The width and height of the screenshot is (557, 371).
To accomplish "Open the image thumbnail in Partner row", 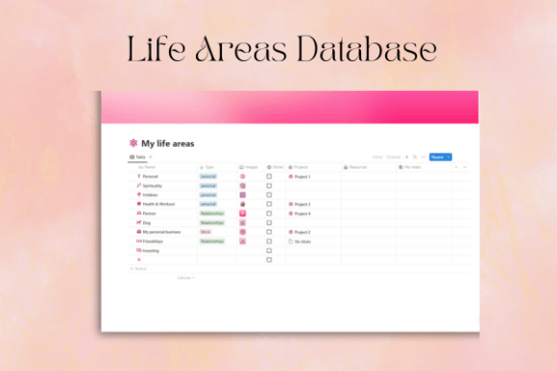I will click(243, 213).
